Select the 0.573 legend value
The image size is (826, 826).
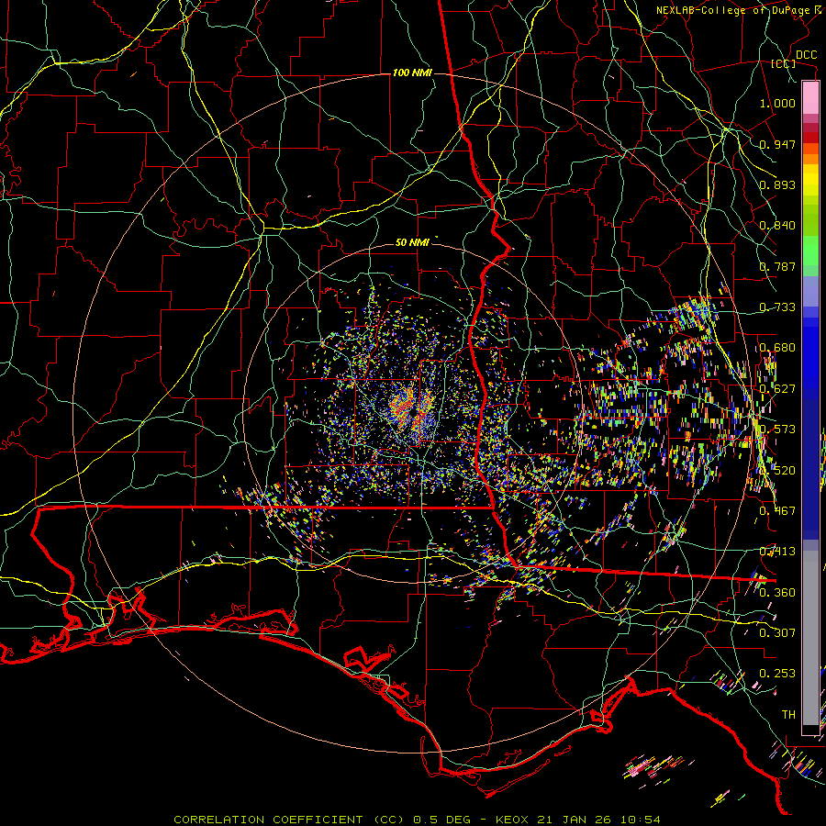(x=777, y=430)
